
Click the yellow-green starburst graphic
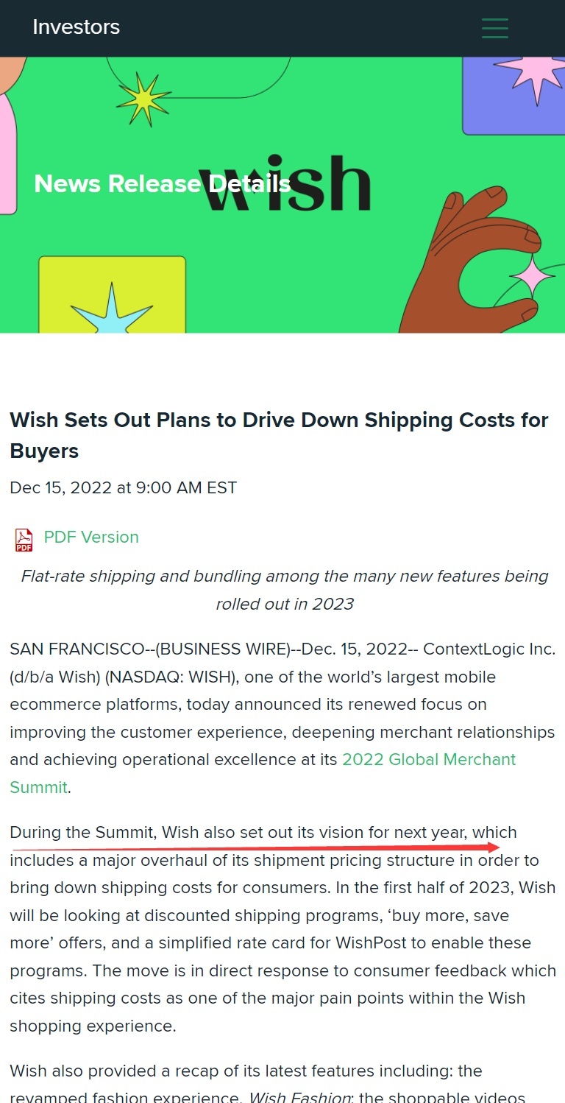143,97
